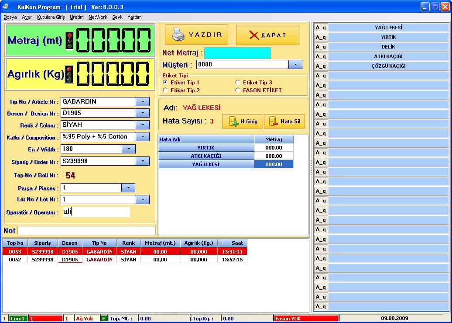Click the Metraj (mt.) column header
The image size is (452, 323).
coord(160,243)
